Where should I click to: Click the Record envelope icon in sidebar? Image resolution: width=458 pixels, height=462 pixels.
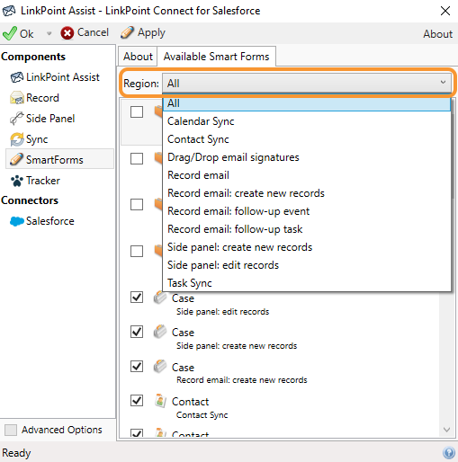point(17,98)
